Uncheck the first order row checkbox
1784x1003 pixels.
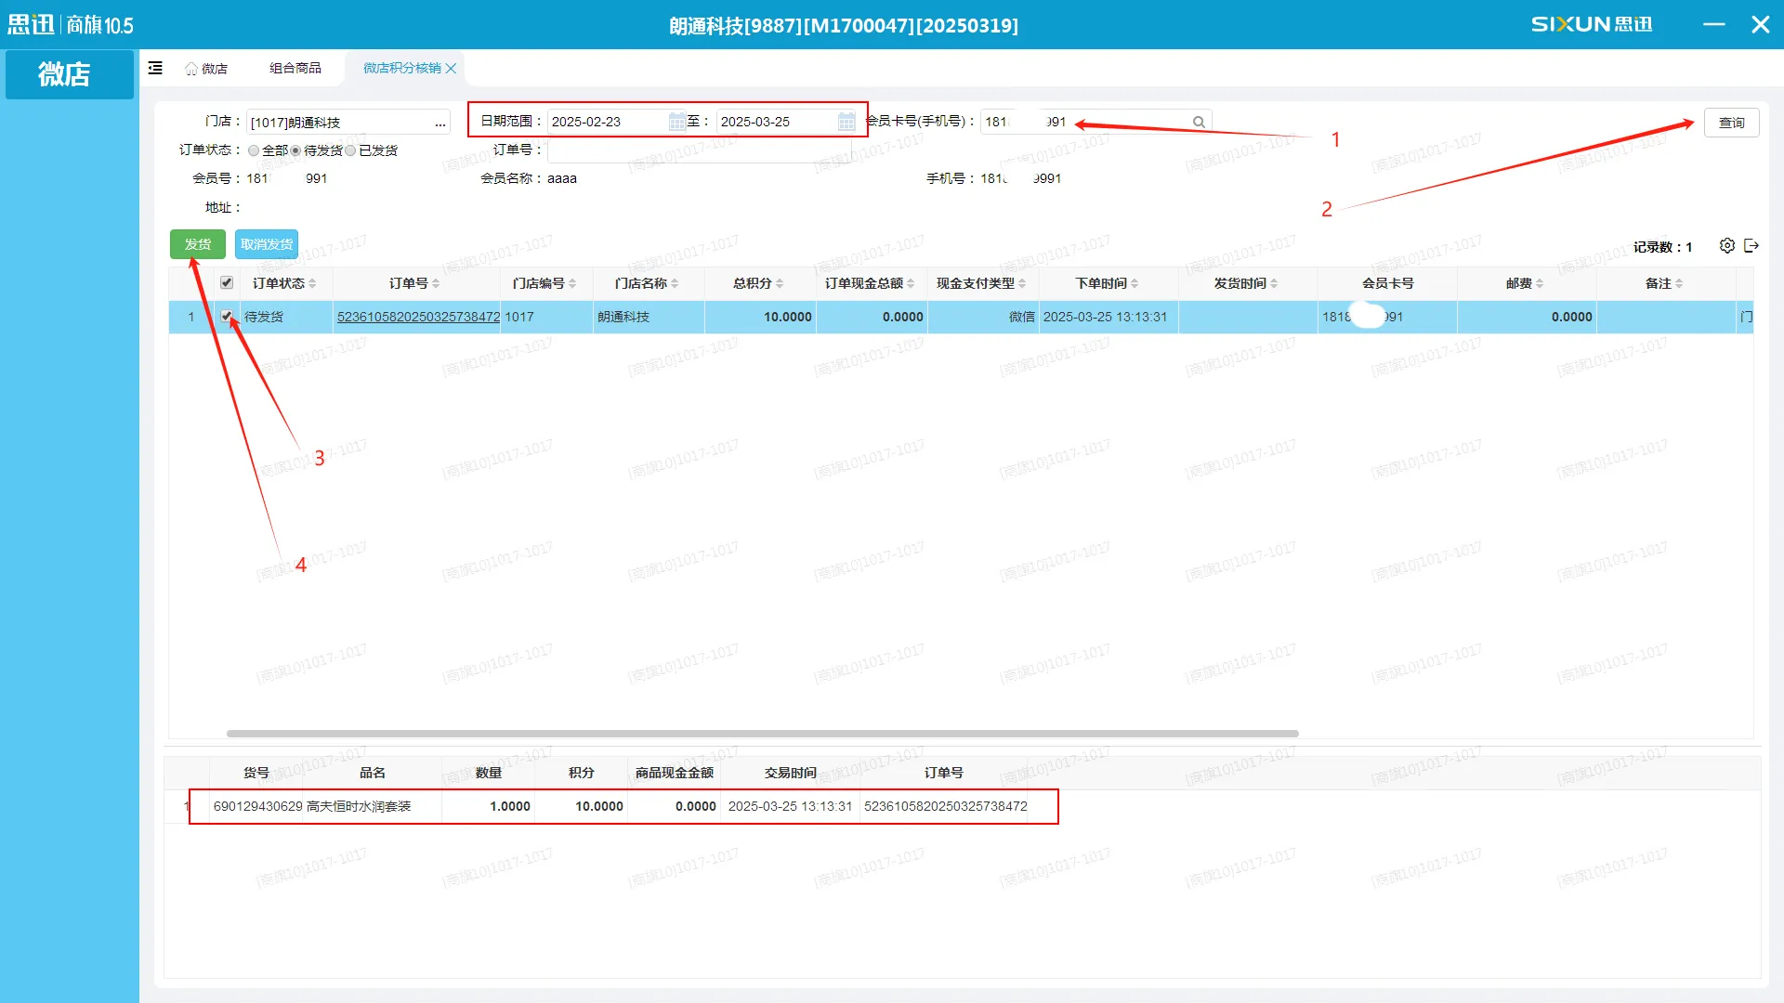tap(226, 316)
